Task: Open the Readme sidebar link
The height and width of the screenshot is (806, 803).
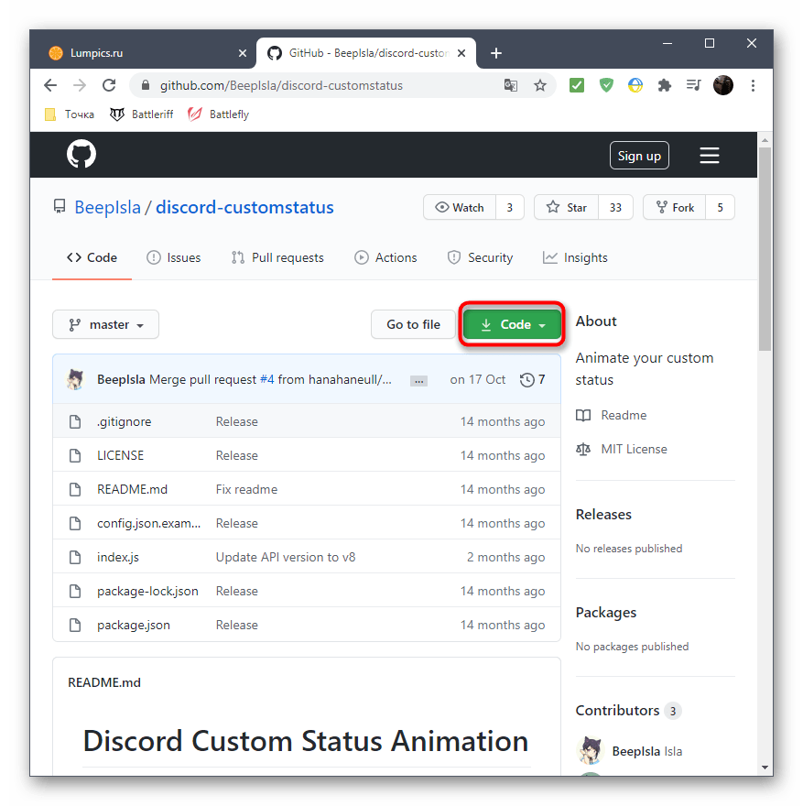Action: (x=612, y=415)
